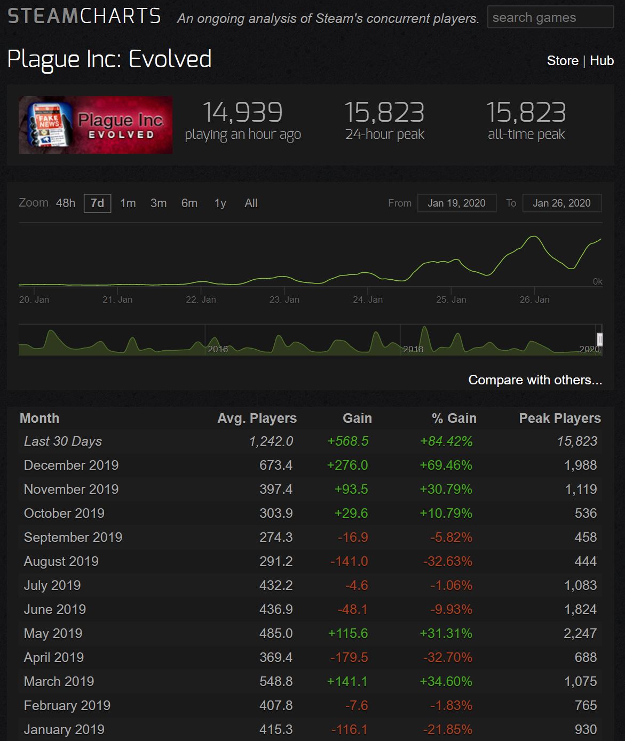Click the % Gain column header
Viewport: 625px width, 741px height.
pos(454,419)
